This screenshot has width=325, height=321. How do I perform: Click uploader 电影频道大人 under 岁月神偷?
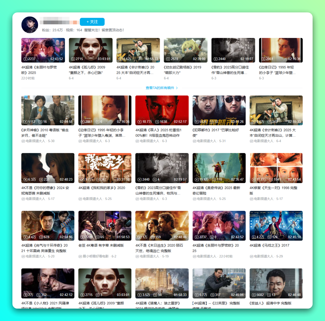35,141
